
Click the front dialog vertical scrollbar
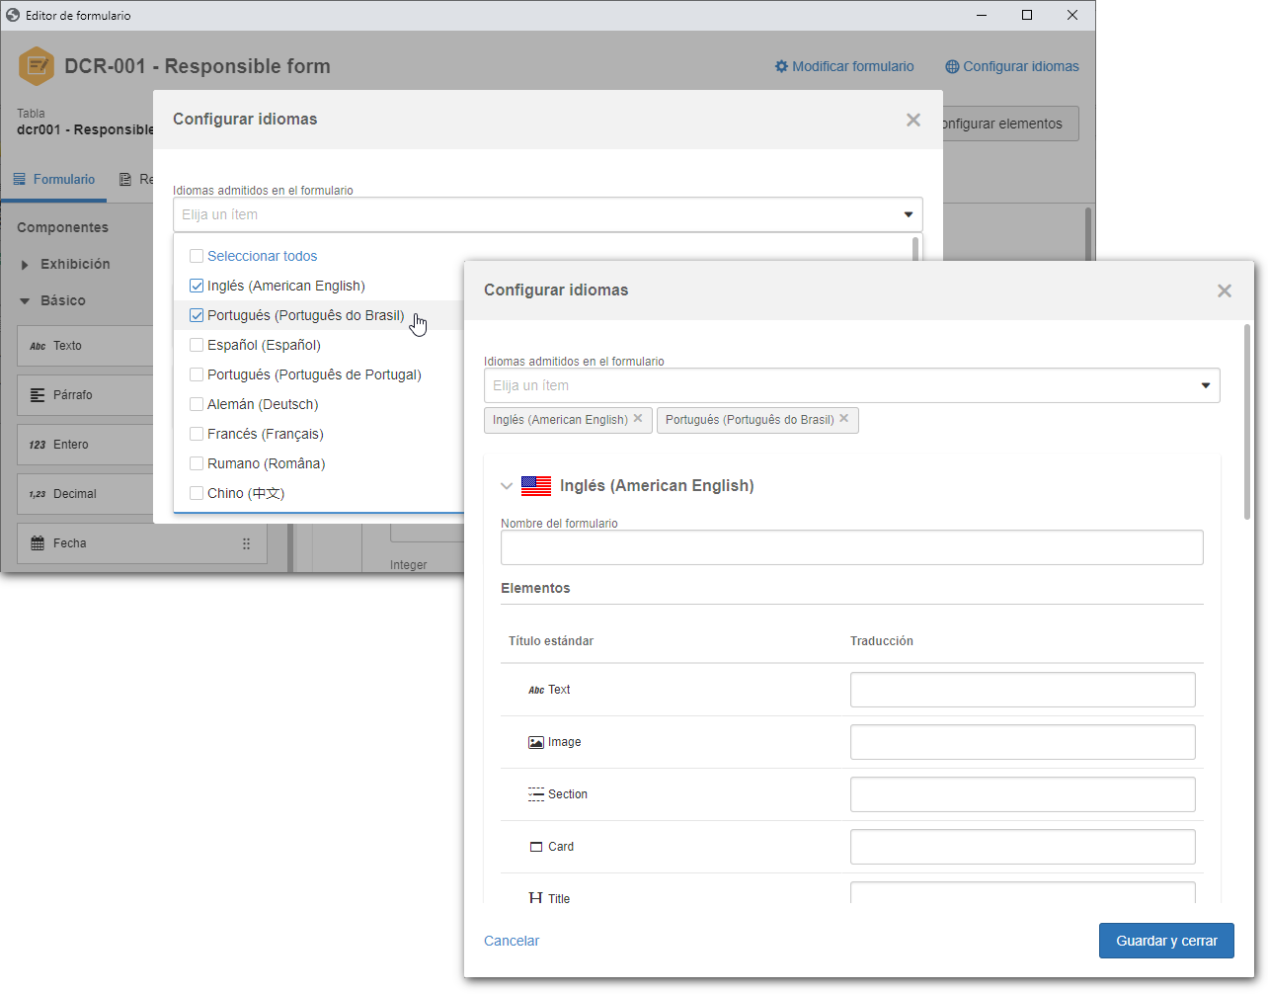[x=1247, y=422]
